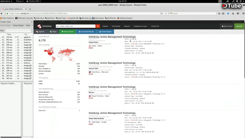Open the Firefox downloads arrow
Image resolution: width=245 pixels, height=138 pixels.
coord(228,14)
